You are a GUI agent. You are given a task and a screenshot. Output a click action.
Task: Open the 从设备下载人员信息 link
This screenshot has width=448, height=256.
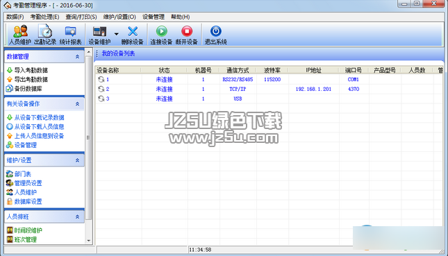(x=39, y=127)
